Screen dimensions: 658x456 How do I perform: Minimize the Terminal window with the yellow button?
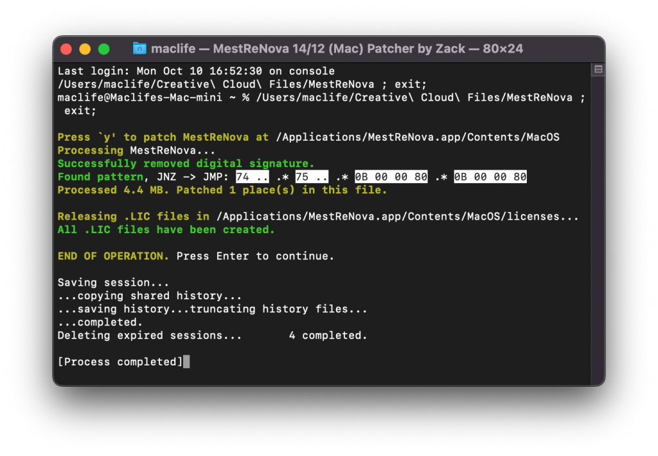pos(85,49)
